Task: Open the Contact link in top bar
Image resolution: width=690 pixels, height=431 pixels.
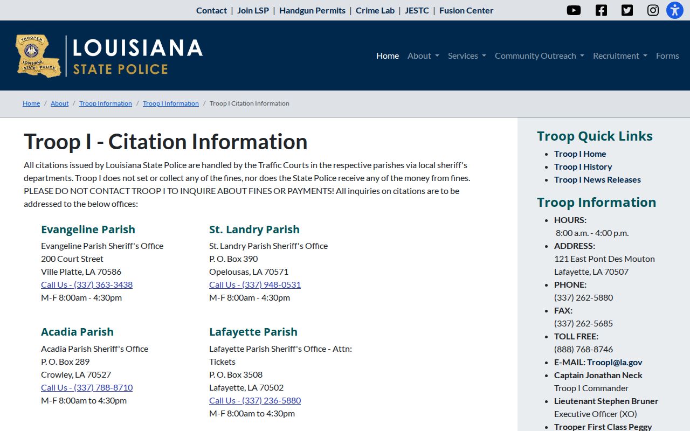Action: pyautogui.click(x=211, y=10)
